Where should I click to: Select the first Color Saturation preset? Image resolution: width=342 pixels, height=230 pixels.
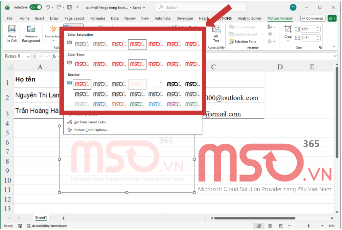[82, 44]
